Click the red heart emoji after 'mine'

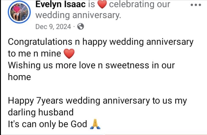69,54
